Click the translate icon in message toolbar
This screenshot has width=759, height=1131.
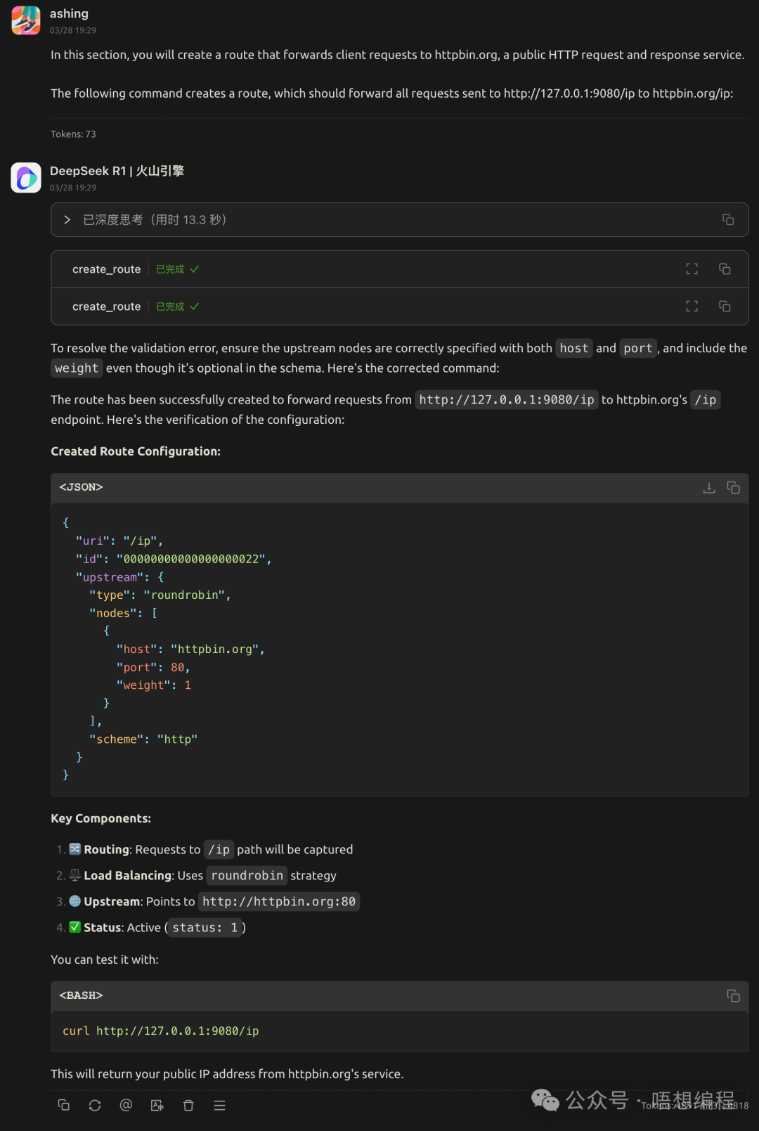click(157, 1105)
